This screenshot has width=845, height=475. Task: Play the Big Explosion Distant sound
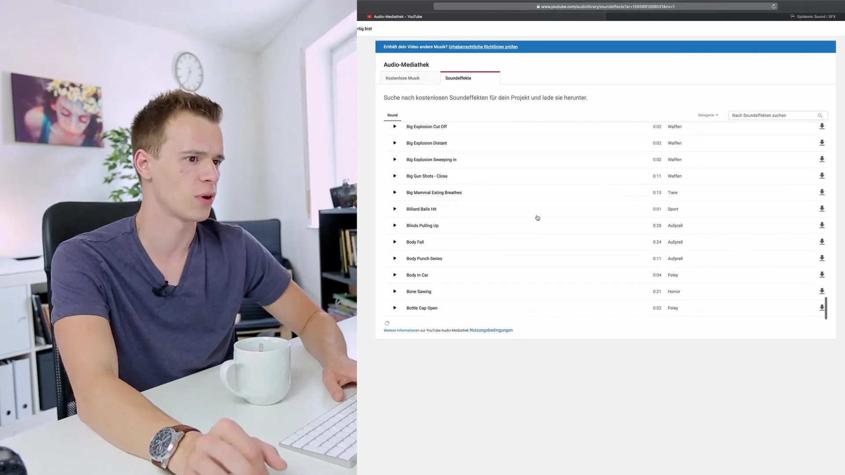pos(395,143)
